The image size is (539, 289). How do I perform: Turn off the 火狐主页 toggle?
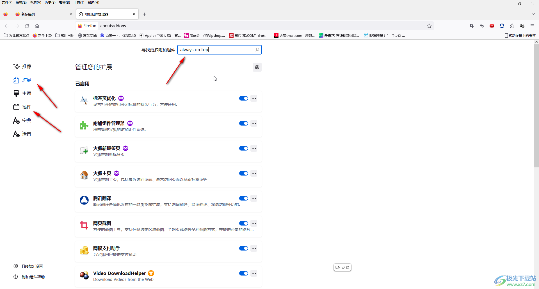pos(244,173)
